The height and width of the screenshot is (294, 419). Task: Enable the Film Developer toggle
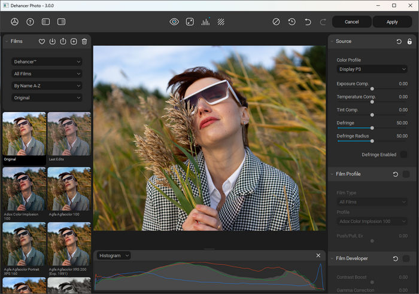pos(406,259)
